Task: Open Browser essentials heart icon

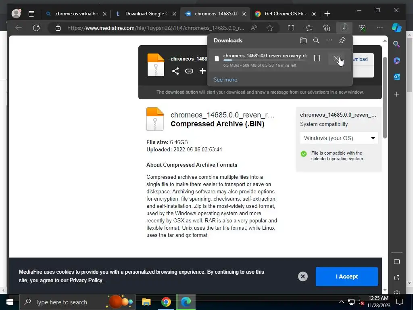Action: [x=362, y=28]
